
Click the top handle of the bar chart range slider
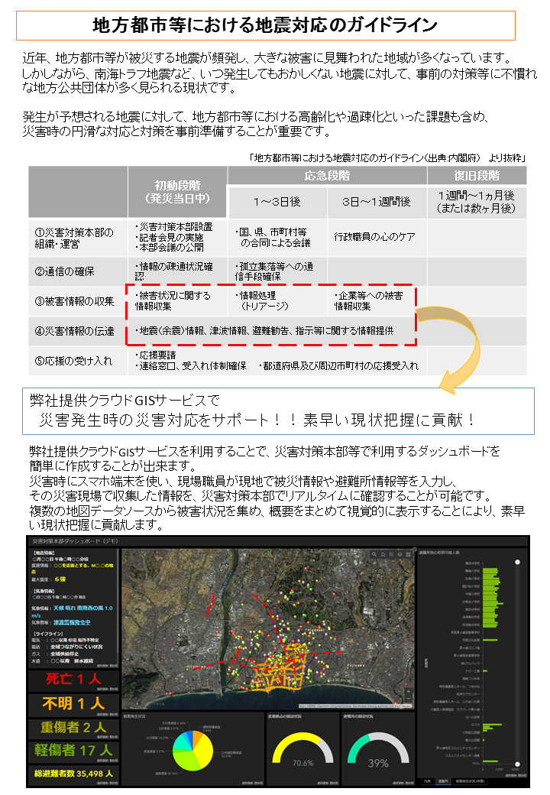pyautogui.click(x=518, y=563)
